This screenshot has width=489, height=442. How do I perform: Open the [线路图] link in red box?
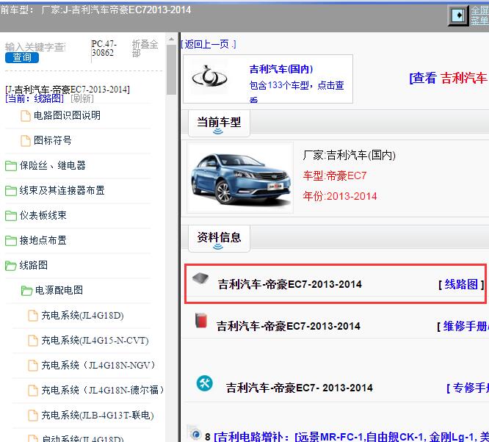461,284
